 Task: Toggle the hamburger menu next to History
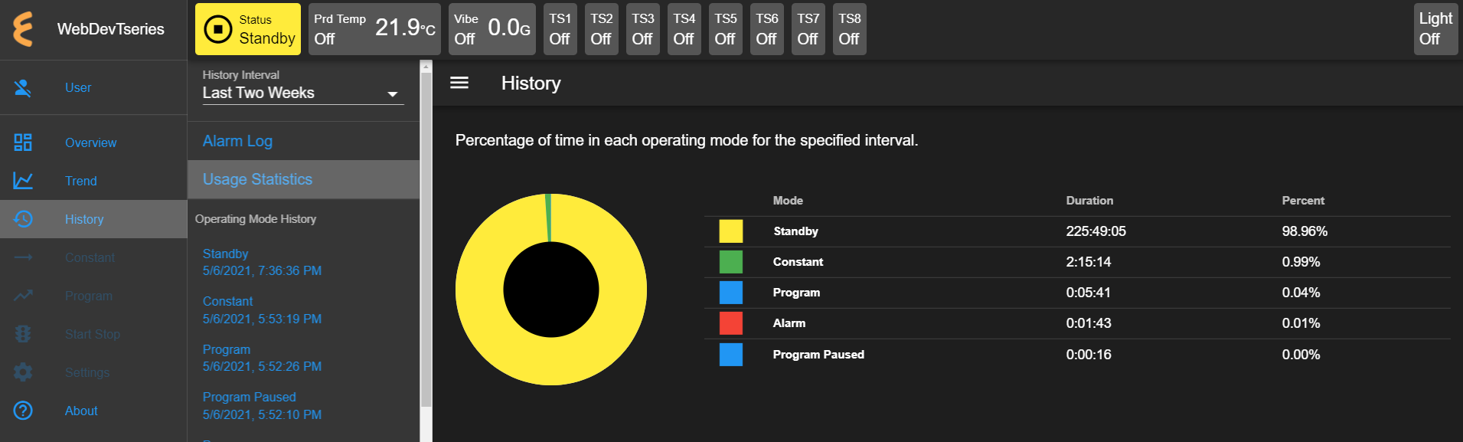pos(459,83)
